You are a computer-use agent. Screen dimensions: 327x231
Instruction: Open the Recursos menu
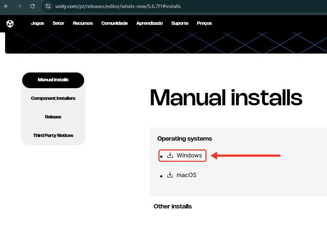click(83, 23)
